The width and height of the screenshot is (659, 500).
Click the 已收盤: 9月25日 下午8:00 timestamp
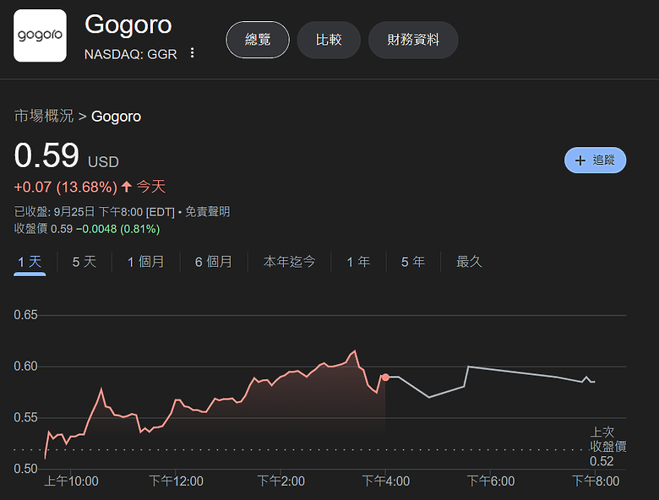[94, 211]
